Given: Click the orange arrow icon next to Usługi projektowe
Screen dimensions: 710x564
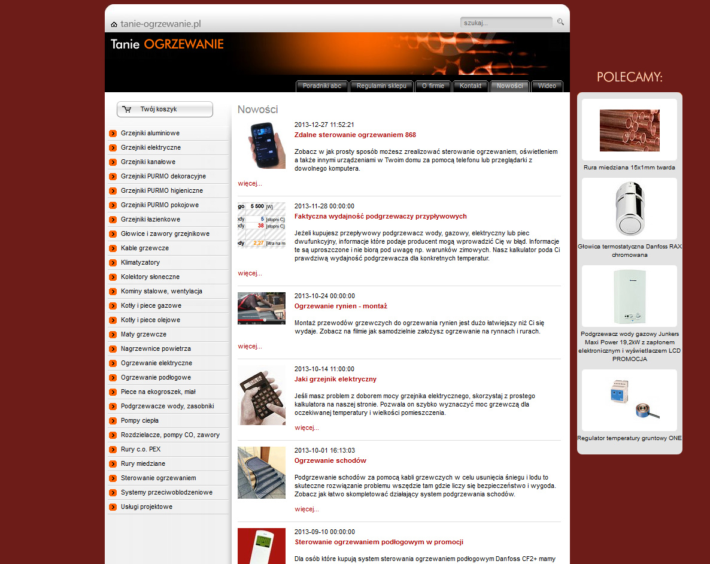Looking at the screenshot, I should (113, 507).
